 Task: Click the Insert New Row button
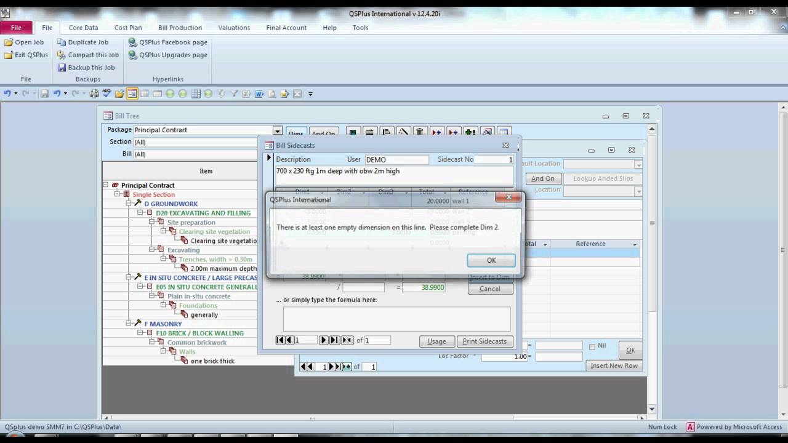click(x=614, y=365)
